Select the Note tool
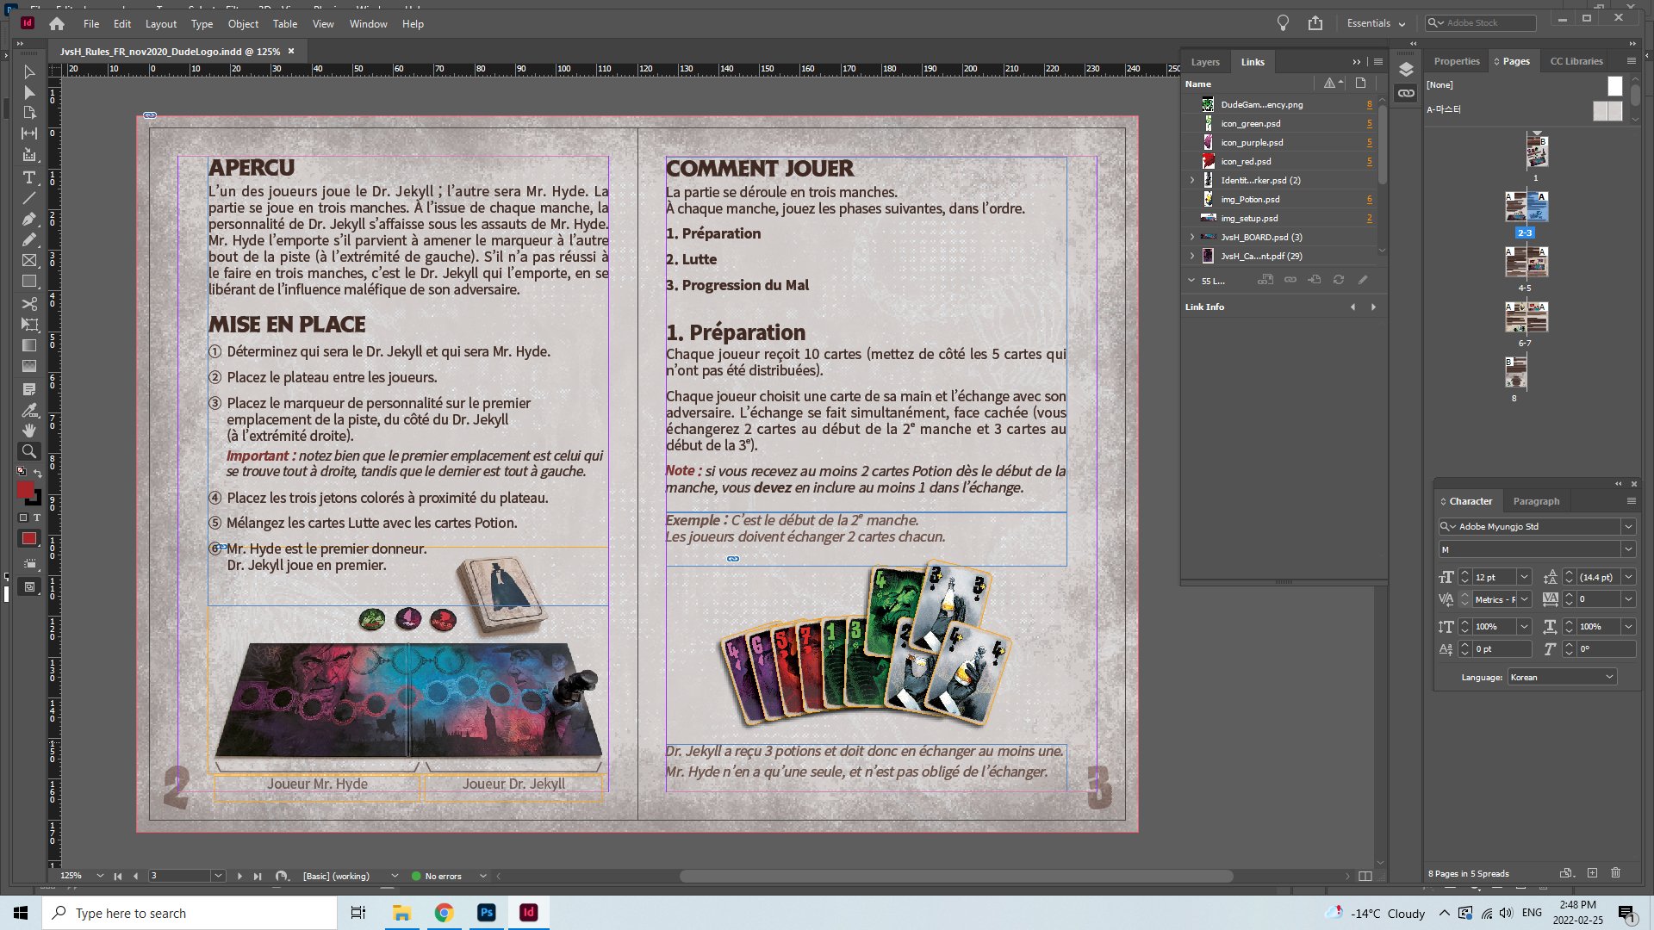The image size is (1654, 930). tap(29, 389)
